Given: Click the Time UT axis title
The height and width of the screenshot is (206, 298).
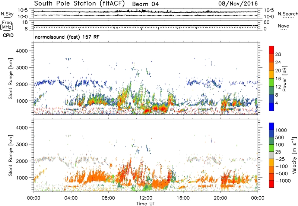Looking at the screenshot, I should 146,204.
